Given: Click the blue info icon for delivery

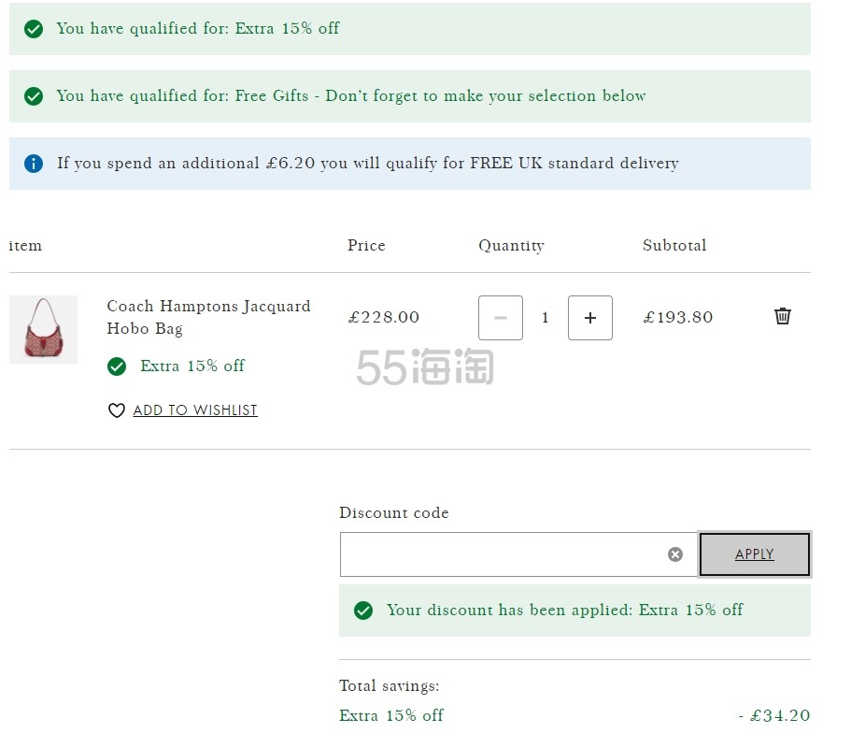Looking at the screenshot, I should click(x=34, y=163).
